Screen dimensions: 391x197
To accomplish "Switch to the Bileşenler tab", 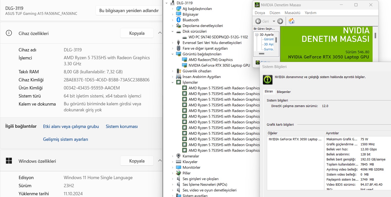I will pos(284,92).
